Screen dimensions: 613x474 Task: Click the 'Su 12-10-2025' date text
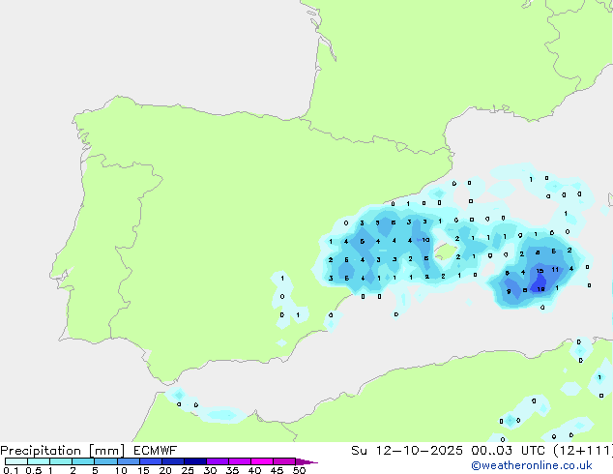click(x=407, y=451)
